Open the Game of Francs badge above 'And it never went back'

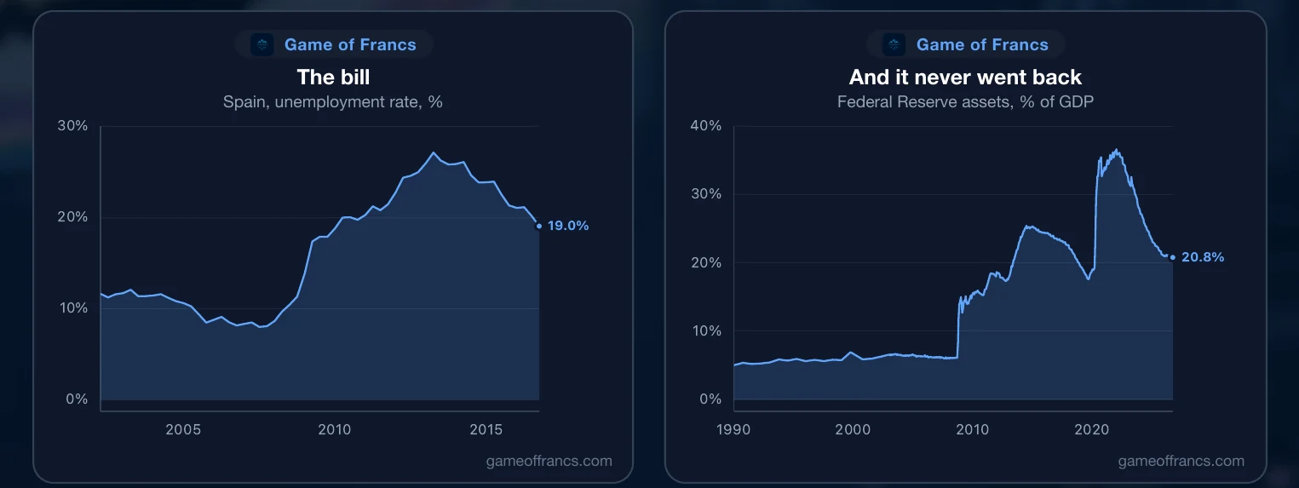pyautogui.click(x=966, y=44)
